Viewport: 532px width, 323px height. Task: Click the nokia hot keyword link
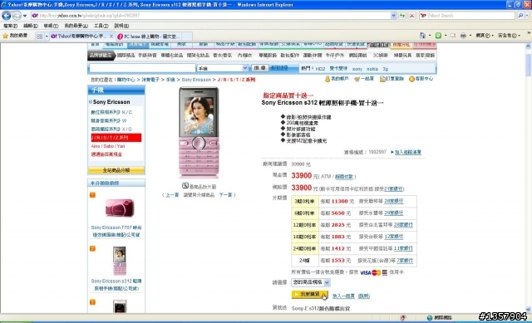[x=372, y=69]
